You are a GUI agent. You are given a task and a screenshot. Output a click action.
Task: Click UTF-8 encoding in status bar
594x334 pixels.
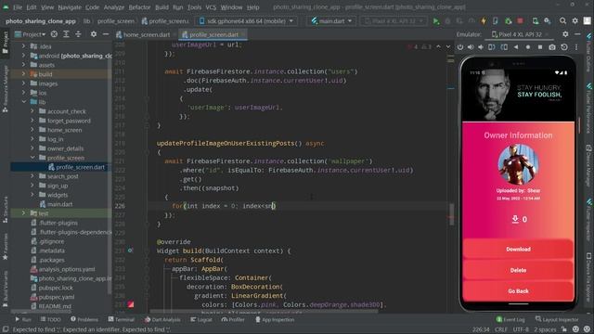[521, 329]
